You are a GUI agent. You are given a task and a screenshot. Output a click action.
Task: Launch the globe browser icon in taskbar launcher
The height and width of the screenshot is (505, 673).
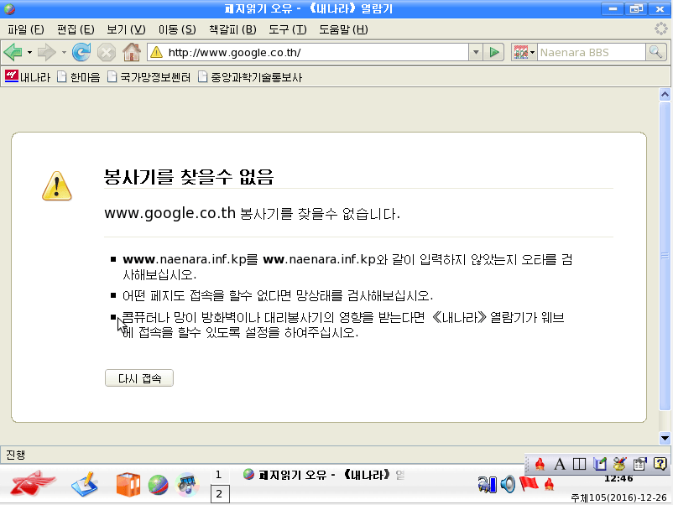click(158, 485)
